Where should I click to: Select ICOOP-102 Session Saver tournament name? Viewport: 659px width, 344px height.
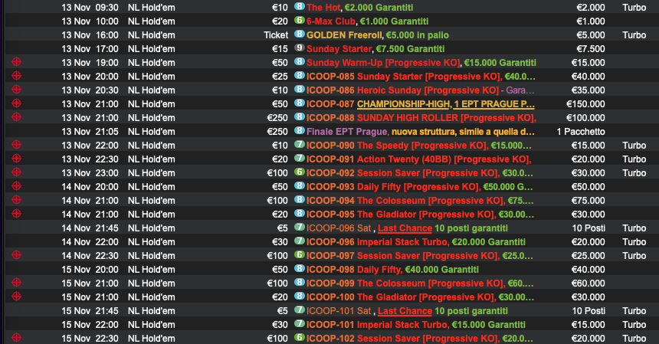pyautogui.click(x=420, y=339)
